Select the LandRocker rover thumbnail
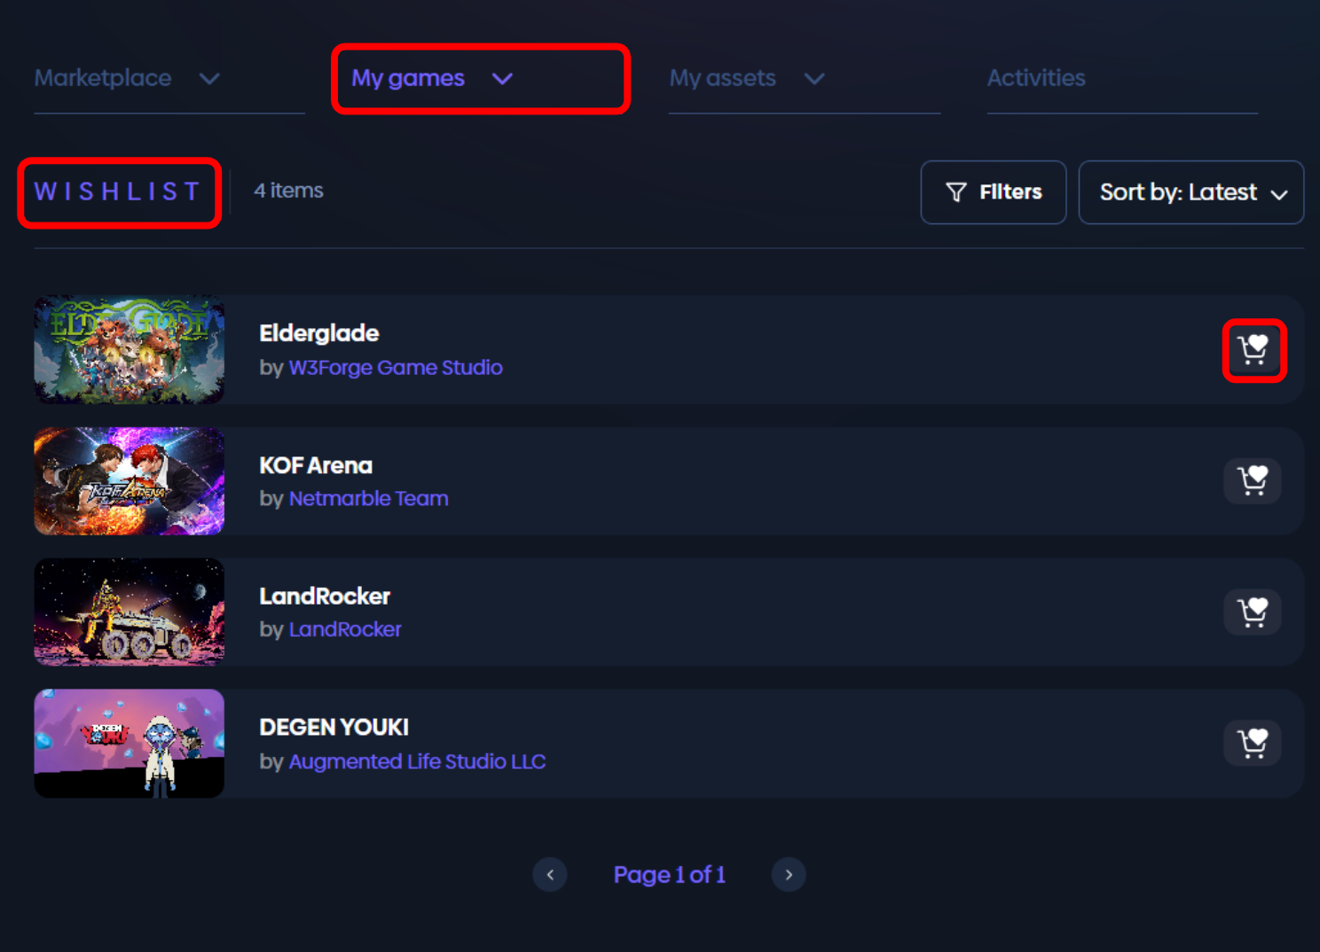Screen dimensions: 1320x952 point(130,613)
